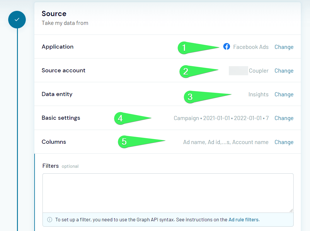The width and height of the screenshot is (310, 231).
Task: Click green annotation marker number 4
Action: tap(133, 118)
